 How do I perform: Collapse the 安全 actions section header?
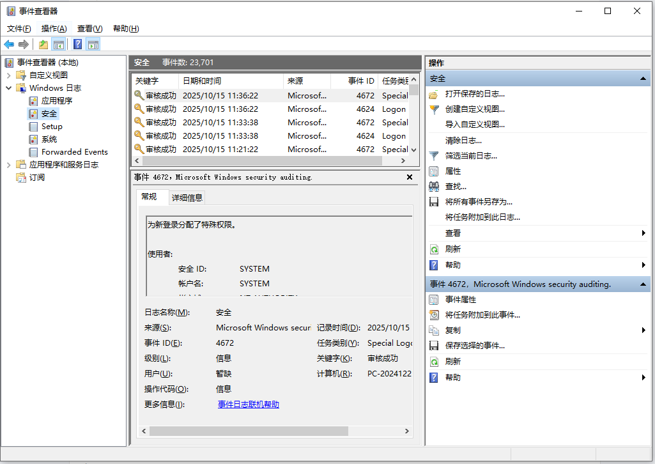coord(643,79)
